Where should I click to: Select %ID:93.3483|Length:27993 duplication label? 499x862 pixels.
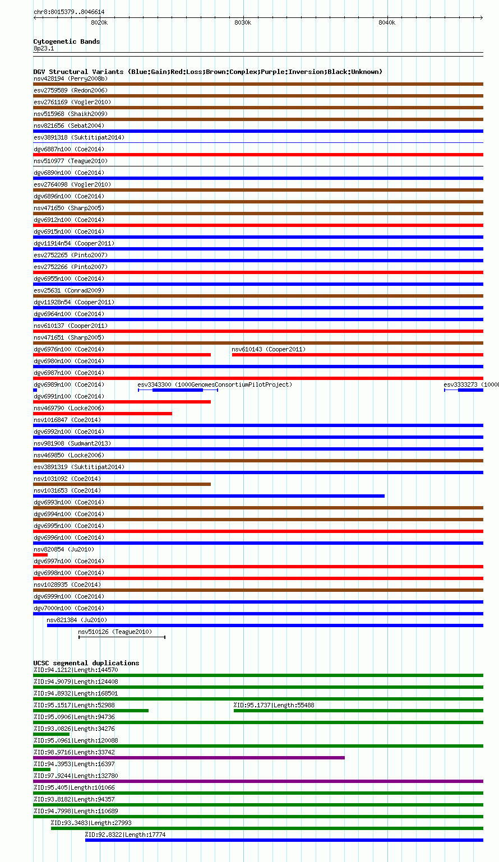click(91, 823)
